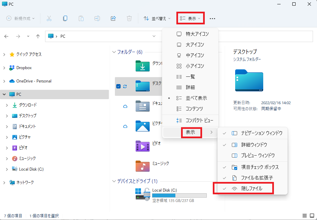This screenshot has width=317, height=220.
Task: Open the 表示 dropdown in the toolbar
Action: (190, 19)
